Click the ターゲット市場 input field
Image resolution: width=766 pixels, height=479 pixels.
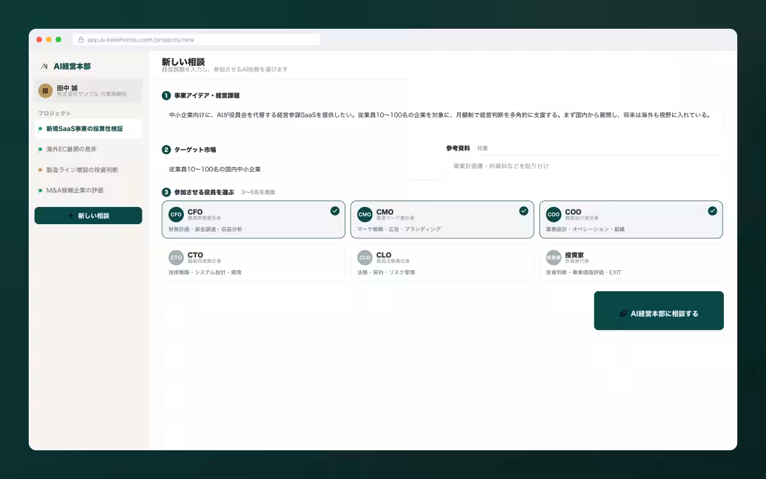point(300,169)
